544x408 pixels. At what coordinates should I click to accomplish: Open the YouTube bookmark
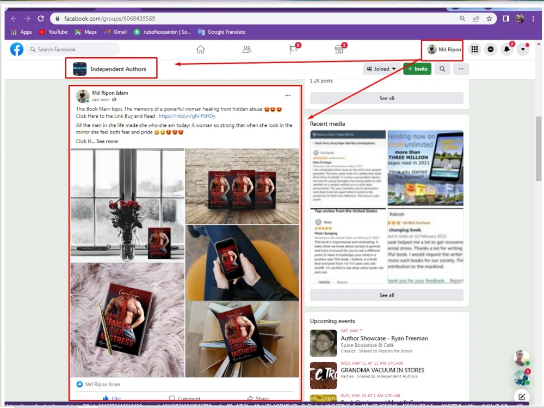(x=53, y=32)
